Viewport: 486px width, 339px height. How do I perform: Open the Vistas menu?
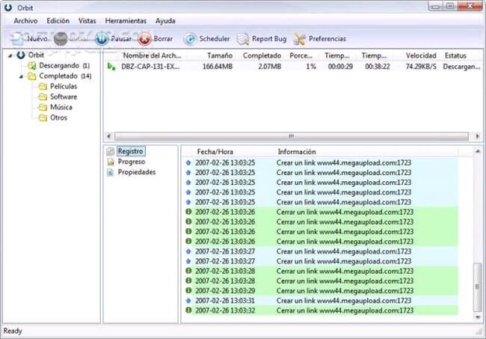coord(87,21)
